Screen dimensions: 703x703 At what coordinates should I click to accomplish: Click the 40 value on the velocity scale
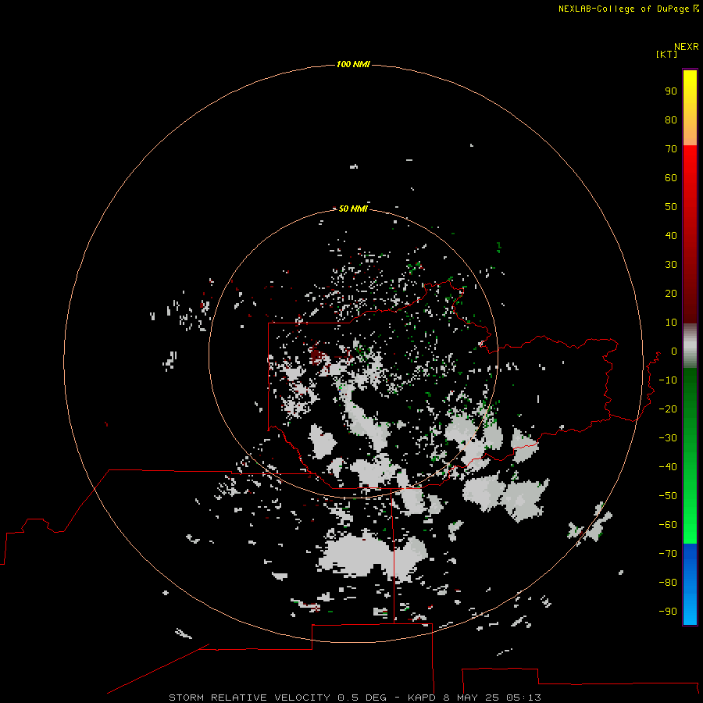click(x=671, y=236)
